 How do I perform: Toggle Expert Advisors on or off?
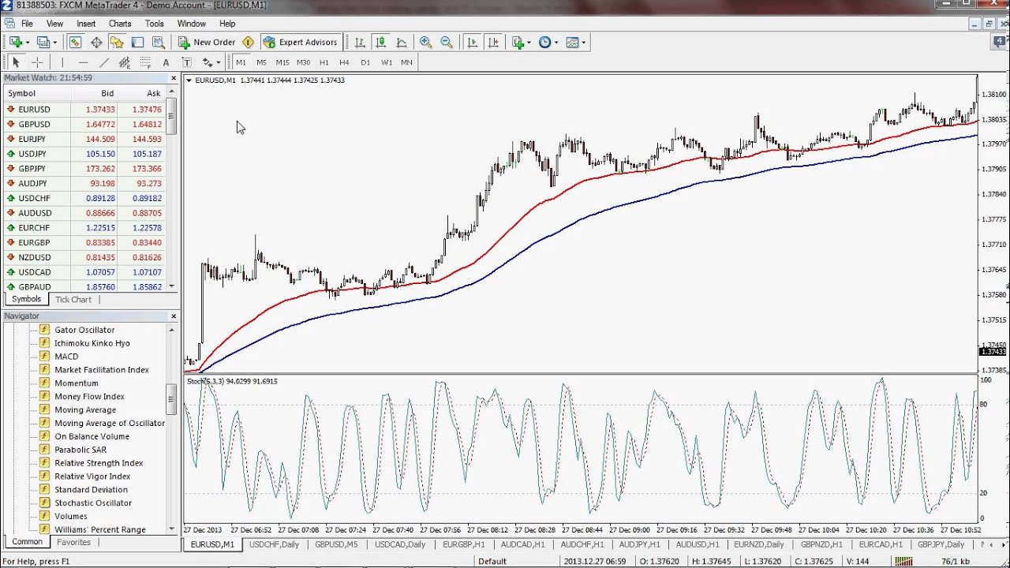coord(300,43)
